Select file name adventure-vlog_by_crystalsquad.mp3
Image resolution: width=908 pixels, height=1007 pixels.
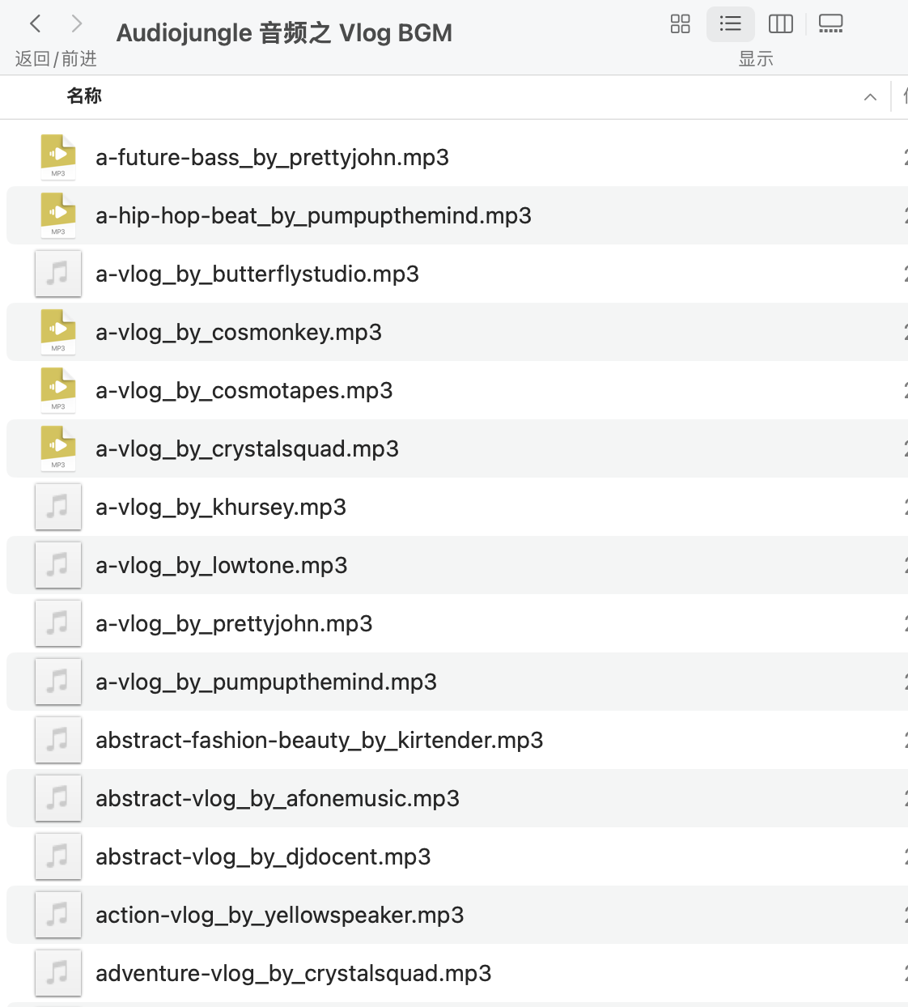tap(294, 973)
